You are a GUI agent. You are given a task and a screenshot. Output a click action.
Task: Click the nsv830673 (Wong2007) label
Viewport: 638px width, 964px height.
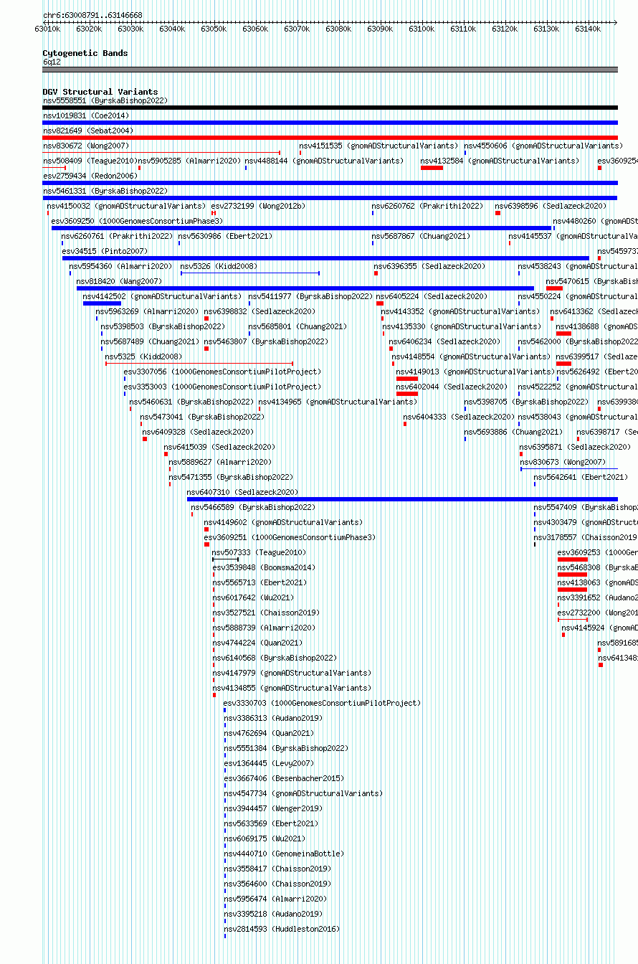(x=563, y=462)
